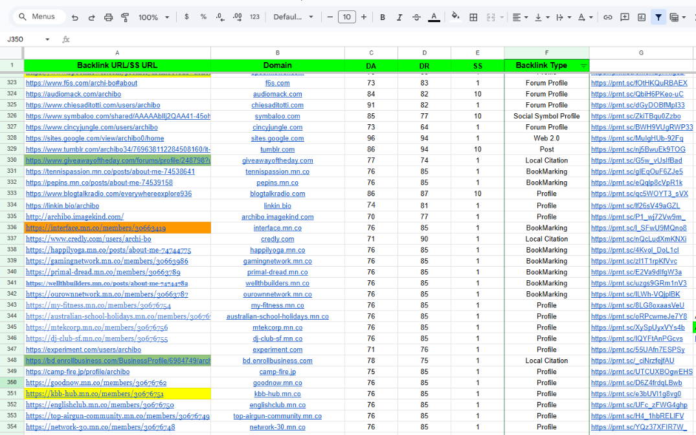Insert link using the chain icon
Viewport: 696px width, 435px height.
click(x=607, y=17)
